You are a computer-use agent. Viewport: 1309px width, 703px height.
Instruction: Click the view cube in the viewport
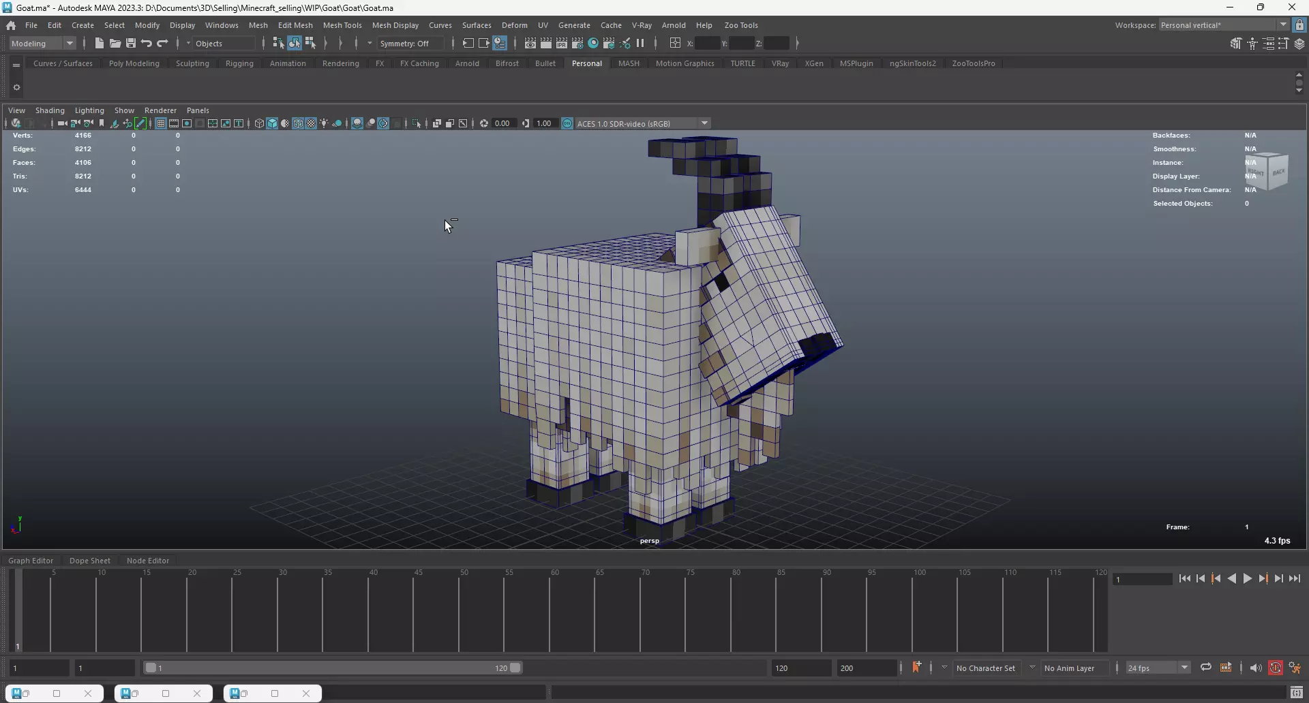click(1267, 172)
